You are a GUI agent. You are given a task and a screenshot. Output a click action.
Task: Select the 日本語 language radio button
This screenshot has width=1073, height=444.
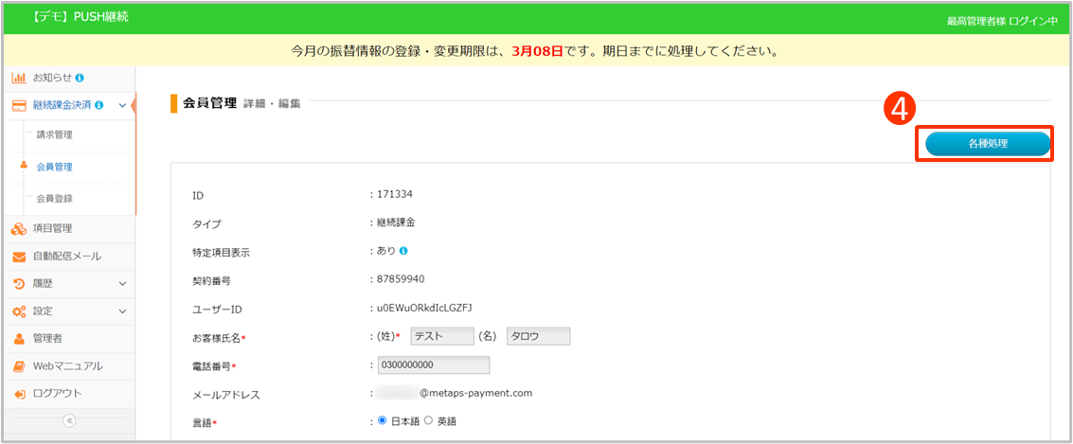383,420
